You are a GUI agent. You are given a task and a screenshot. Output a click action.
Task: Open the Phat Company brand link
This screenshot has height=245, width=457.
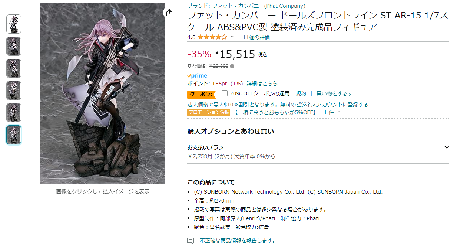coord(246,6)
